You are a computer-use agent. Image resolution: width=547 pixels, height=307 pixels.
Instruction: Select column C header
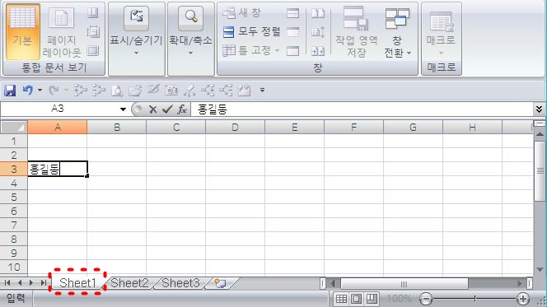(x=176, y=128)
